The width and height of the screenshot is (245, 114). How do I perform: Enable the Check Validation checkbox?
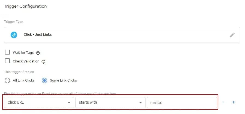pyautogui.click(x=8, y=61)
